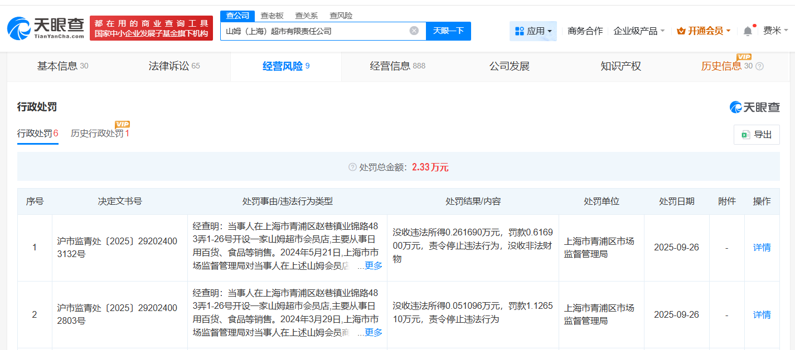Select the 查老板 search tab

coord(272,16)
